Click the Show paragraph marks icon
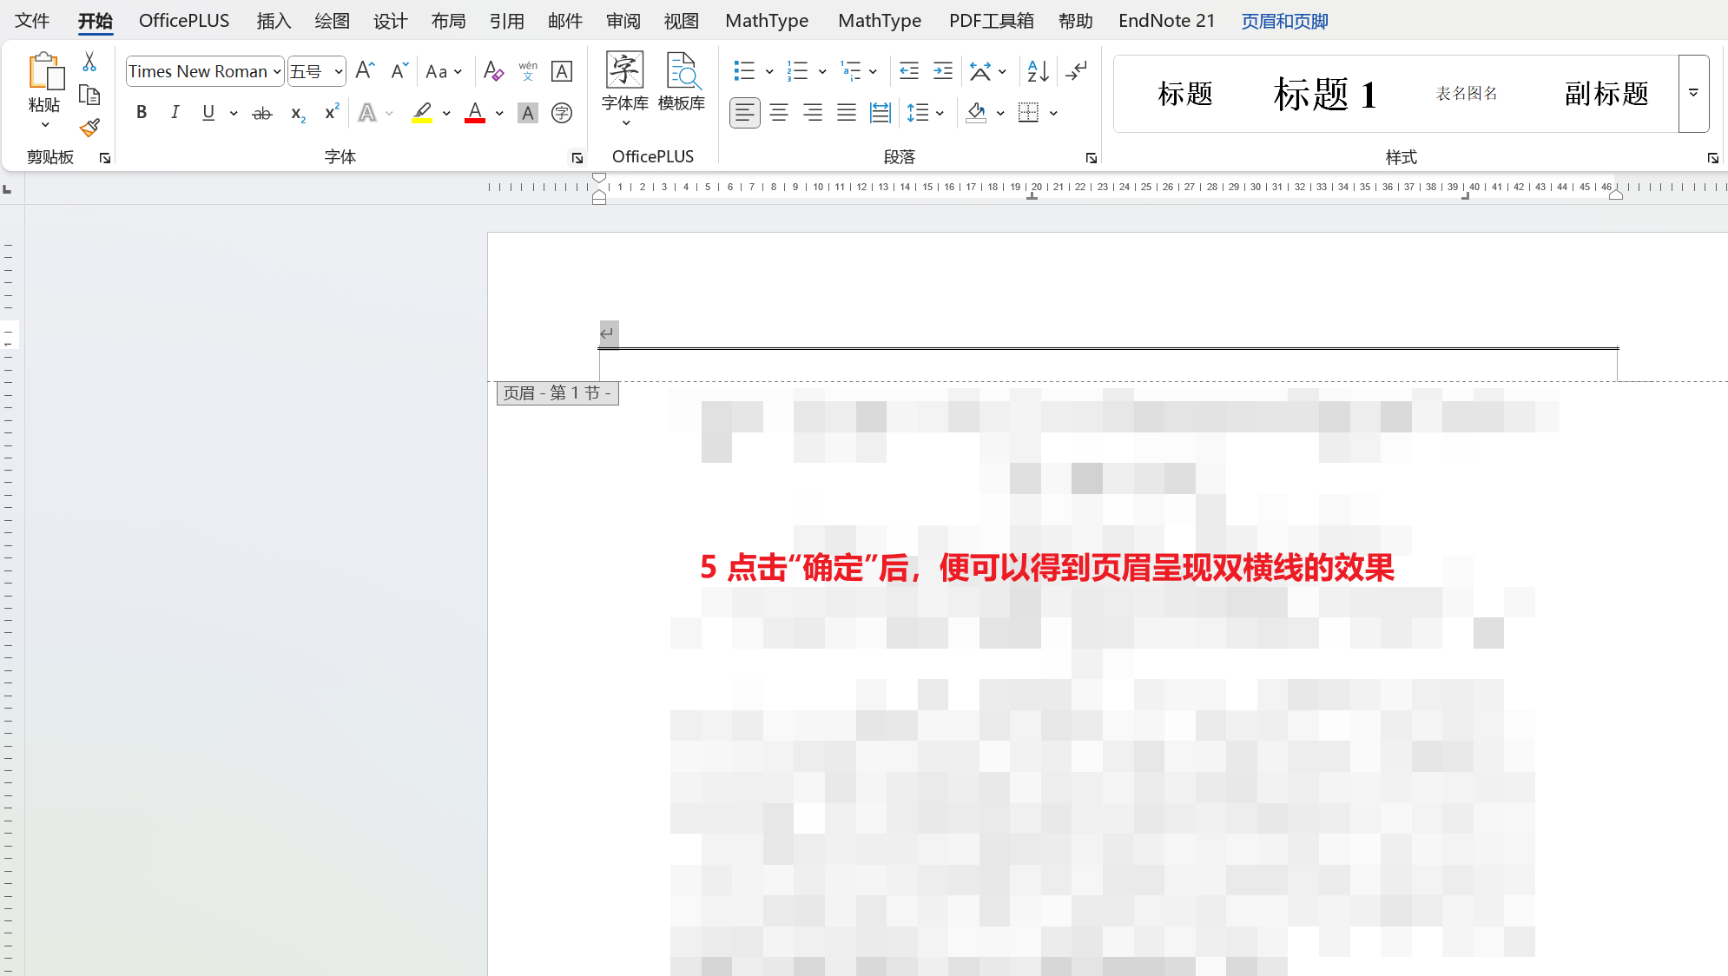 (1076, 71)
